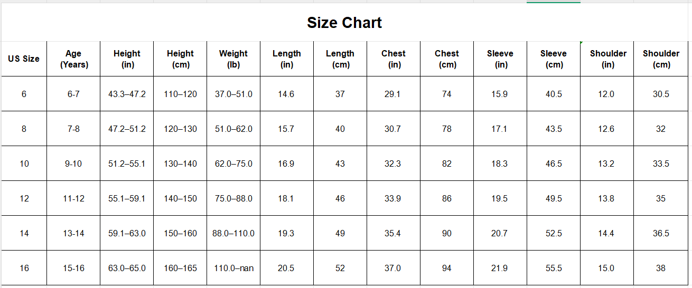Click the height cell 130–140
This screenshot has width=692, height=288.
(180, 164)
